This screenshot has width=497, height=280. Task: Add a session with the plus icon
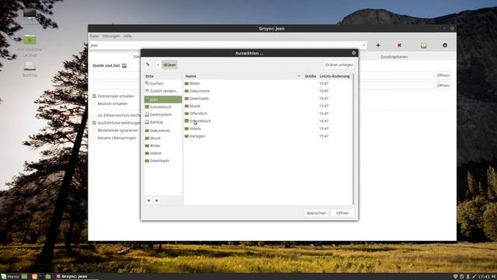pyautogui.click(x=378, y=45)
